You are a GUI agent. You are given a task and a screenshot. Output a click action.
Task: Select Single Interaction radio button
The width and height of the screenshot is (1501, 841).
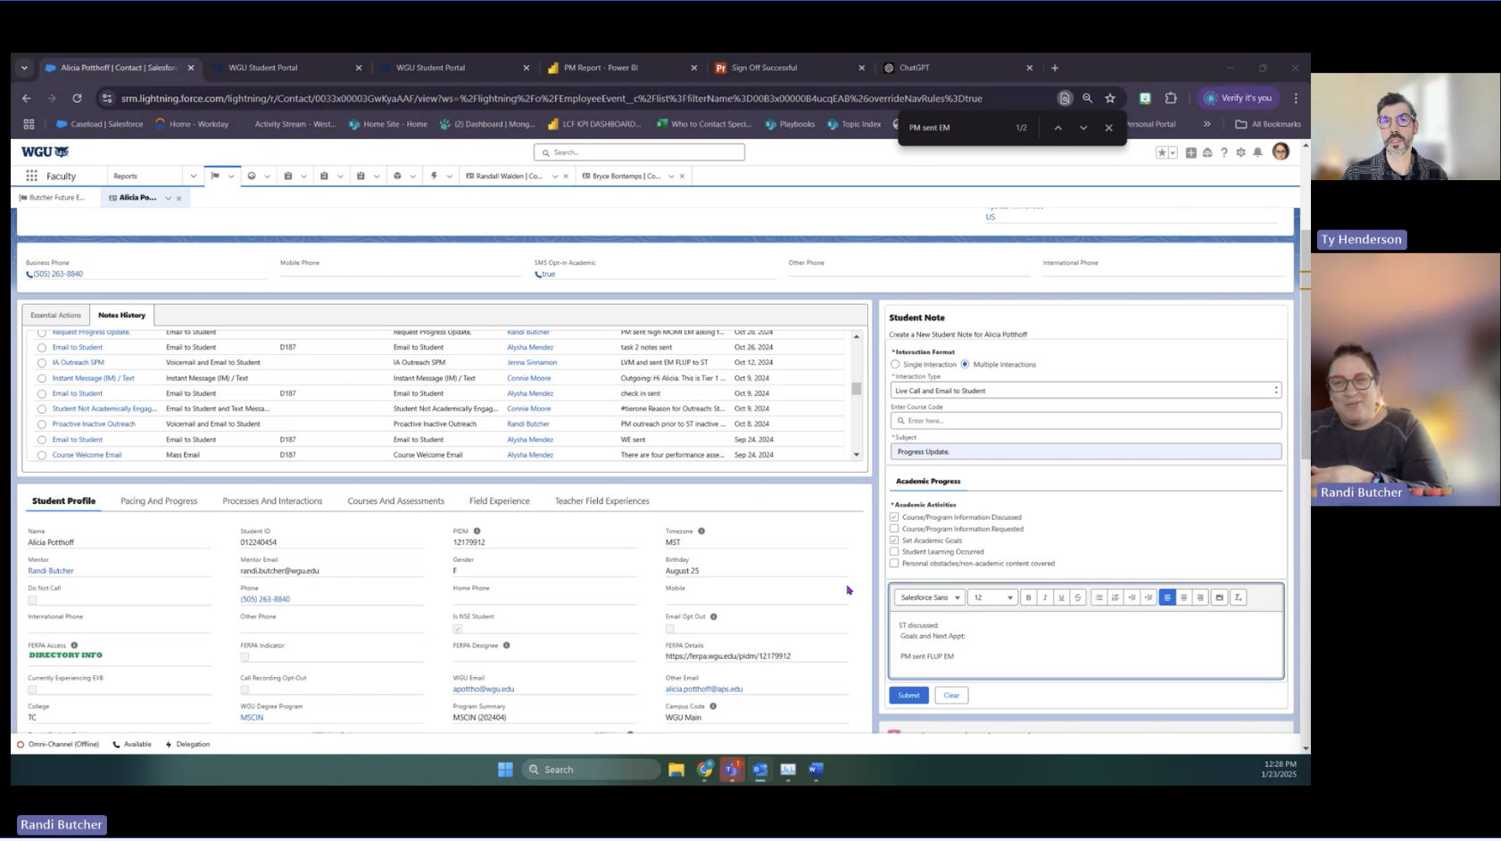(895, 364)
